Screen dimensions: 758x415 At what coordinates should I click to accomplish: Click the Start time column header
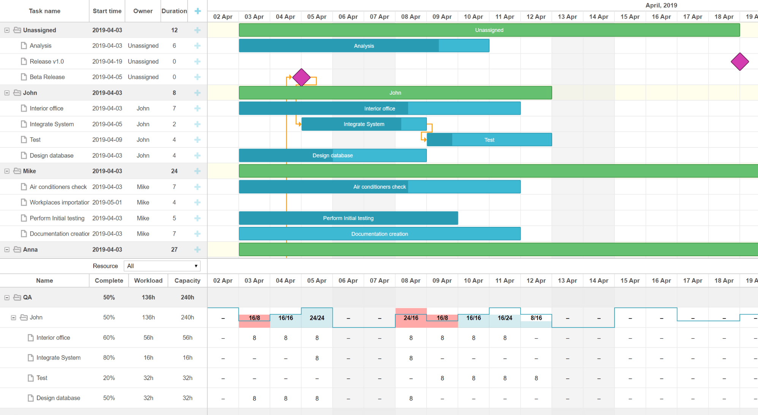click(107, 11)
